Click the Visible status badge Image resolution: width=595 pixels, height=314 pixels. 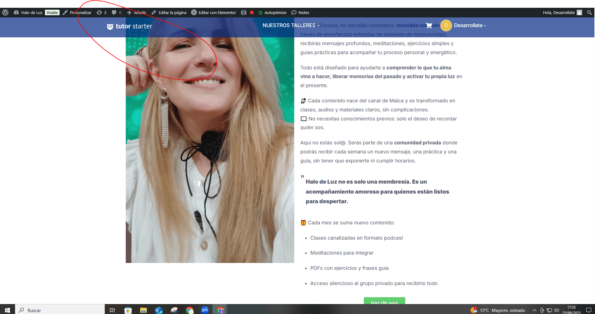[x=52, y=12]
